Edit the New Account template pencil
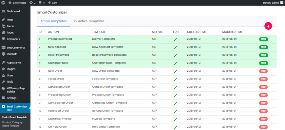The height and width of the screenshot is (130, 285). point(175,47)
